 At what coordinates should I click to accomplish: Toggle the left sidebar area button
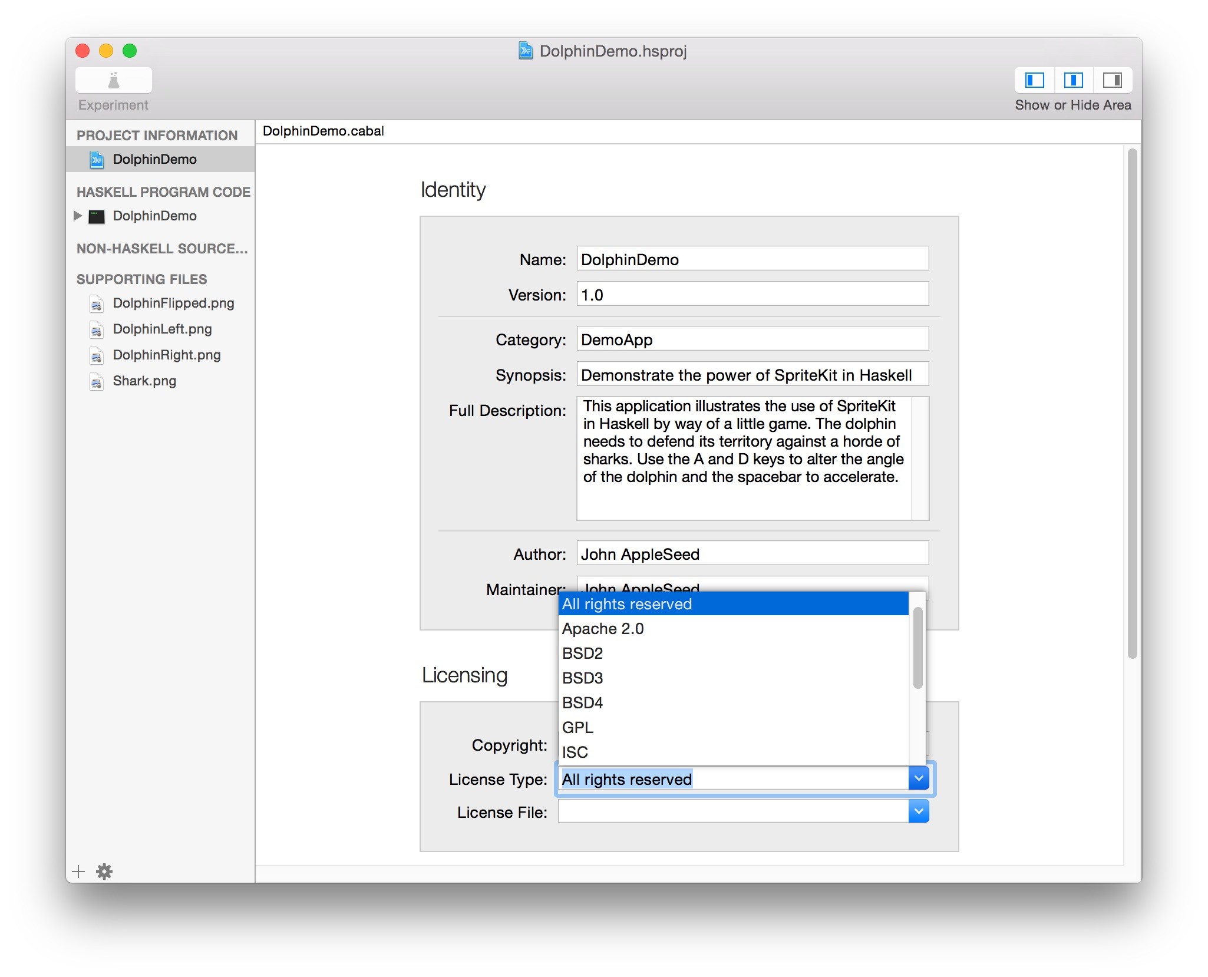[1034, 80]
